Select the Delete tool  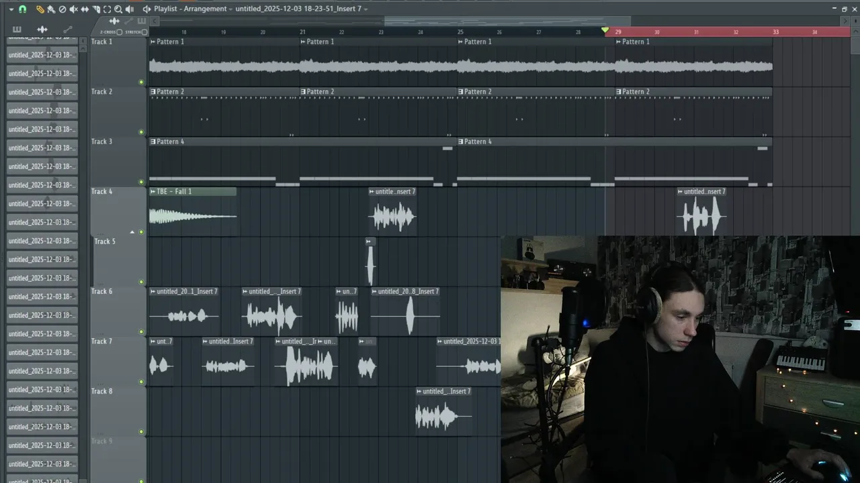point(62,9)
